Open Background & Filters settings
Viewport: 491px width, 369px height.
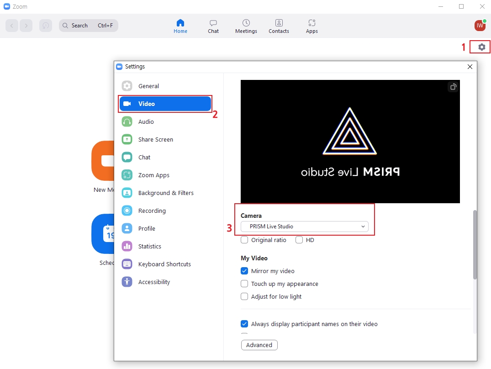165,193
